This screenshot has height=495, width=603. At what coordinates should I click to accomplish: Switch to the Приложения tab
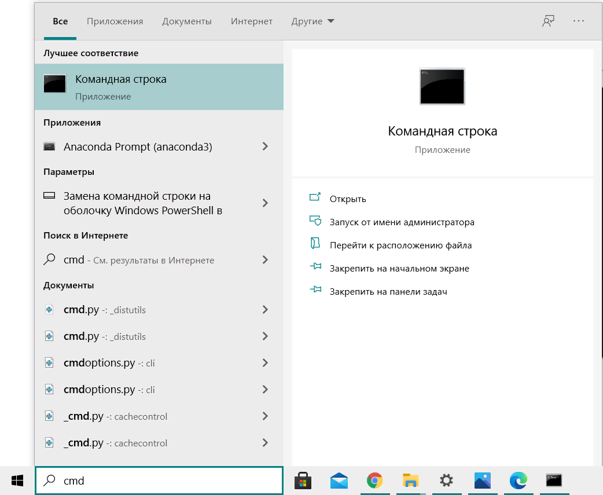[x=114, y=21]
